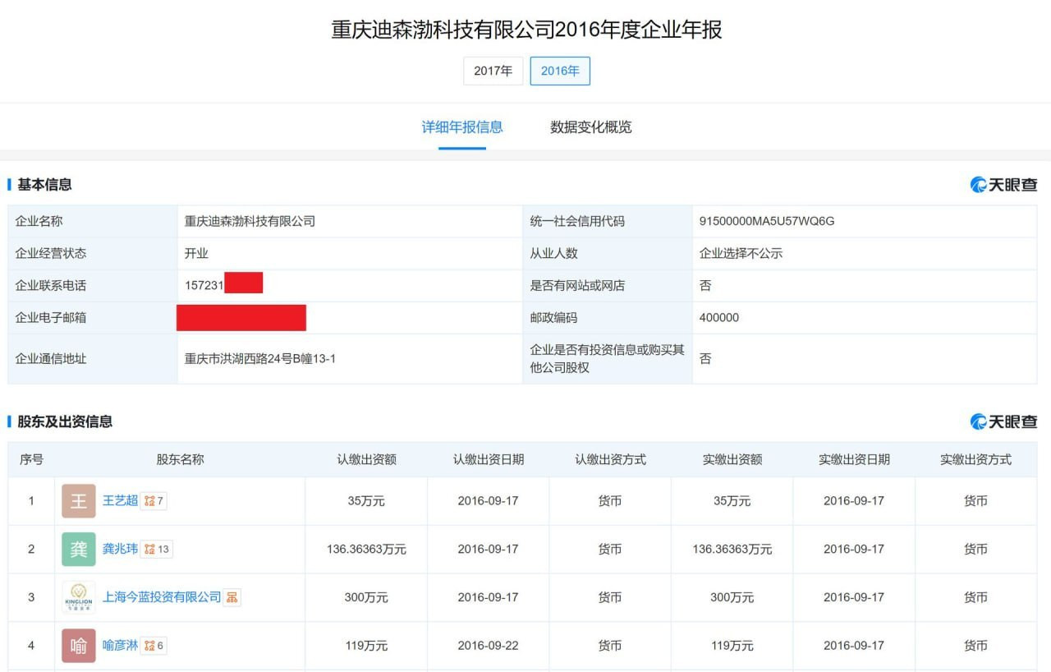Click the structure icon beside 上海今蓝投资有限公司
Viewport: 1051px width, 672px height.
[232, 597]
